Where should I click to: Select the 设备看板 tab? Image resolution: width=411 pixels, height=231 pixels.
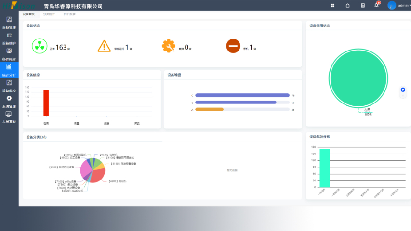[x=29, y=14]
